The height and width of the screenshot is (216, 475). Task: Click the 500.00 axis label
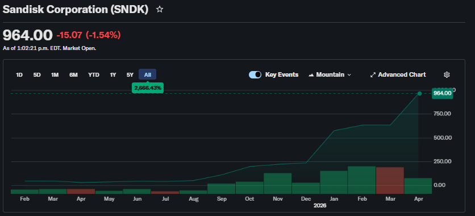(443, 138)
